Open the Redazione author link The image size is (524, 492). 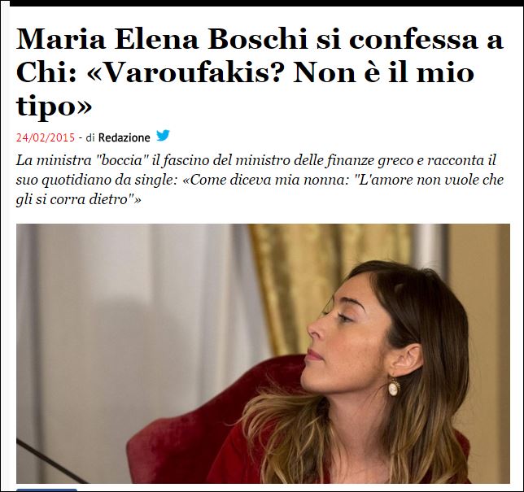pos(124,137)
